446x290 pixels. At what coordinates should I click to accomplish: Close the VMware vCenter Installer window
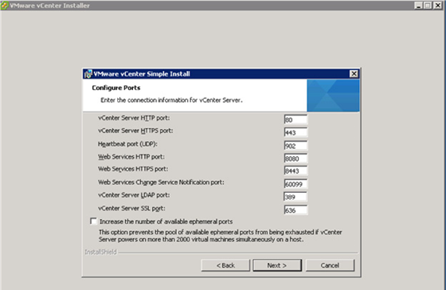(438, 6)
